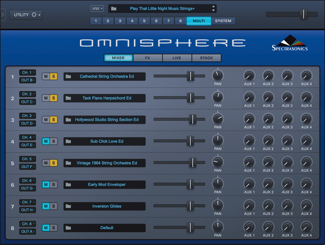The height and width of the screenshot is (245, 325).
Task: Select part 1 button in top bar
Action: (96, 21)
